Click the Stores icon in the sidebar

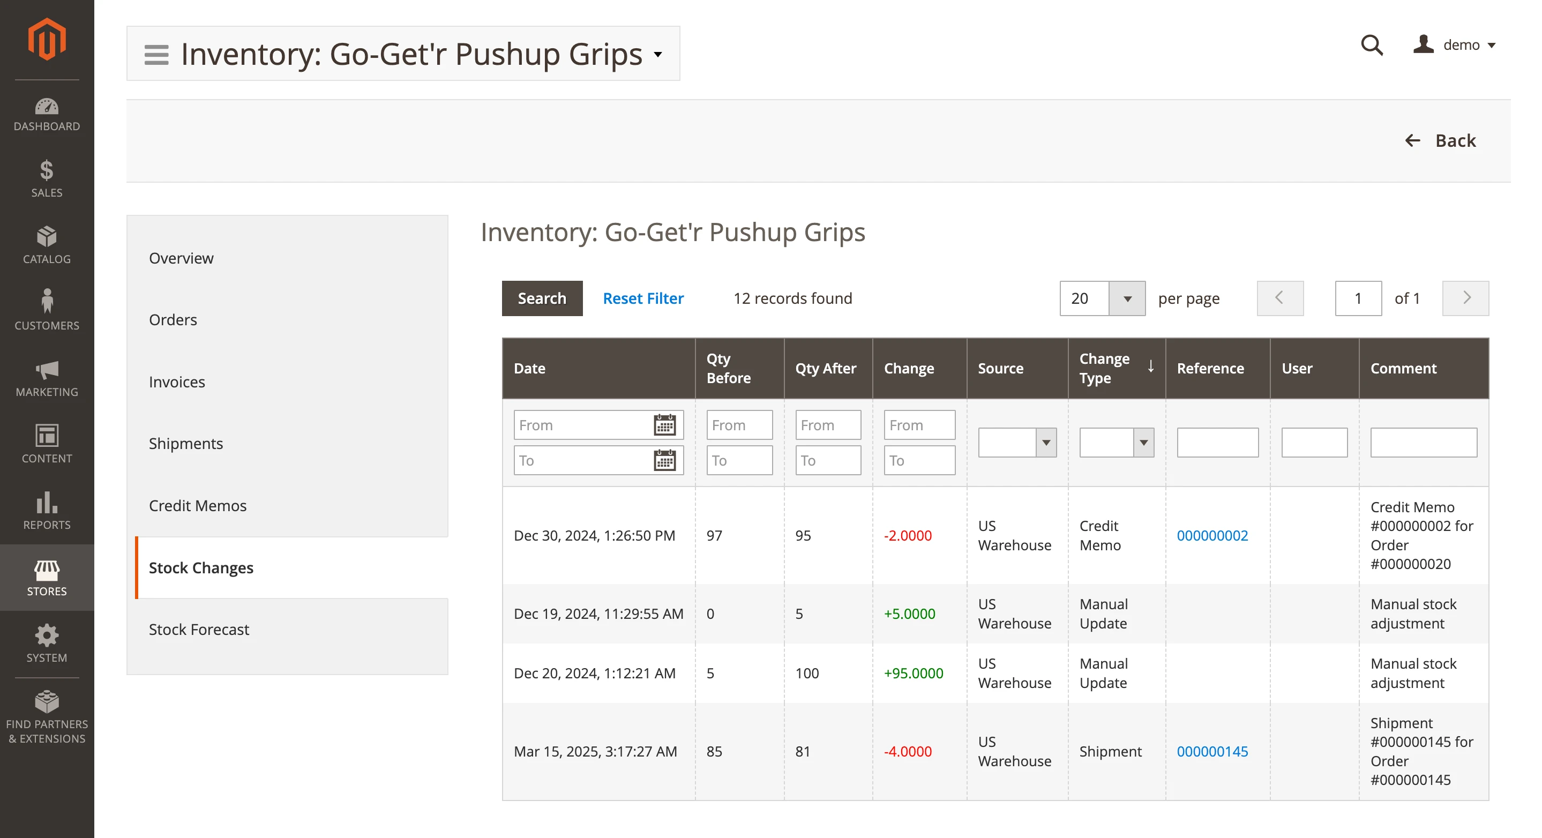pyautogui.click(x=46, y=576)
